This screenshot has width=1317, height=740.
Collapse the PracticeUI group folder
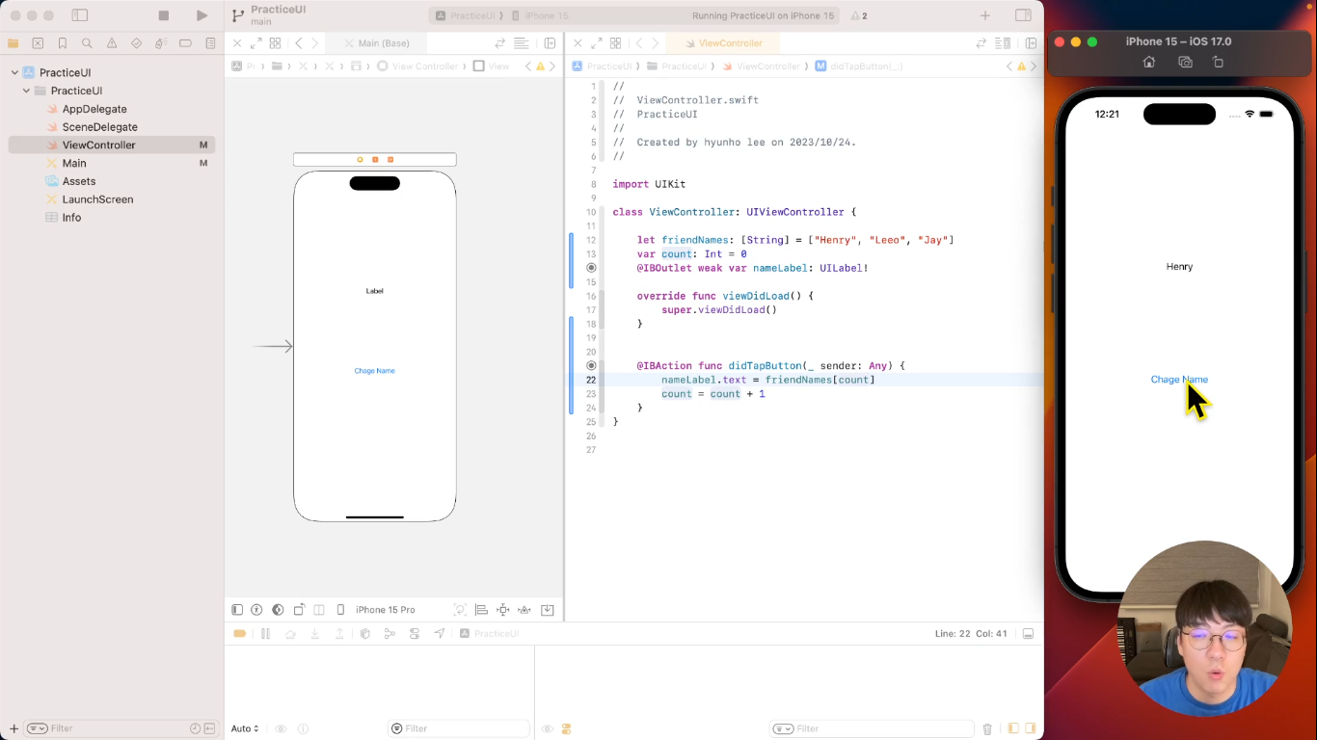tap(26, 91)
